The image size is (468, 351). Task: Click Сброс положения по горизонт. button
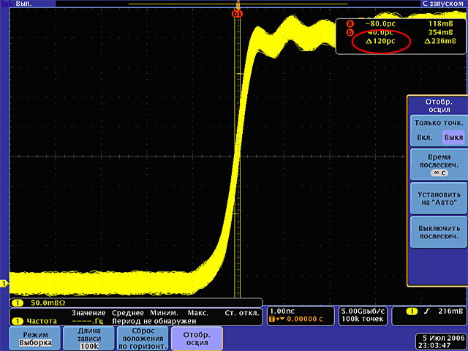coord(143,339)
